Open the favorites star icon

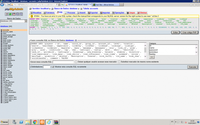(194, 5)
